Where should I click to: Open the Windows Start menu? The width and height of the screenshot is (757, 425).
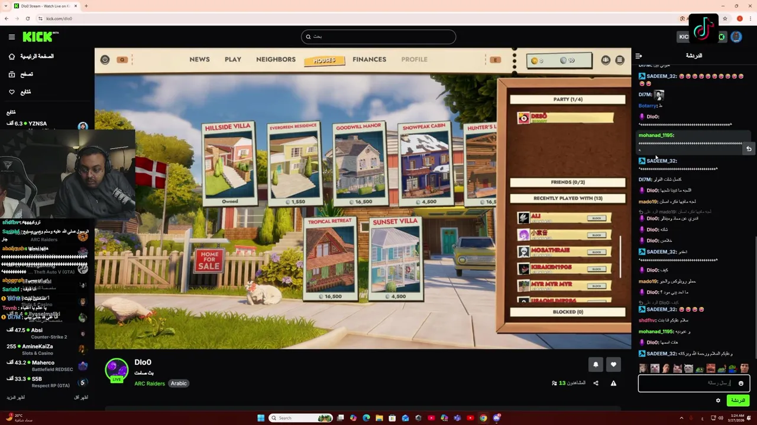click(x=261, y=418)
